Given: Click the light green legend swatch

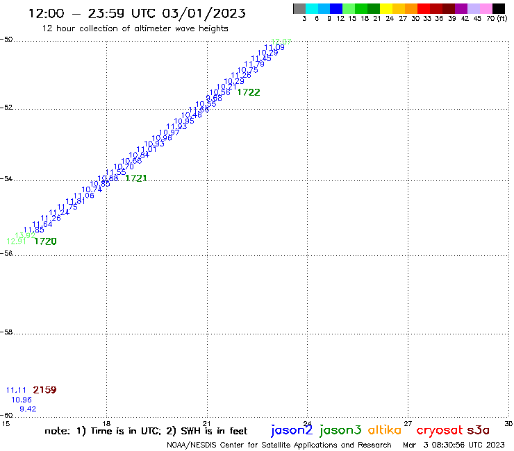Looking at the screenshot, I should coord(349,8).
